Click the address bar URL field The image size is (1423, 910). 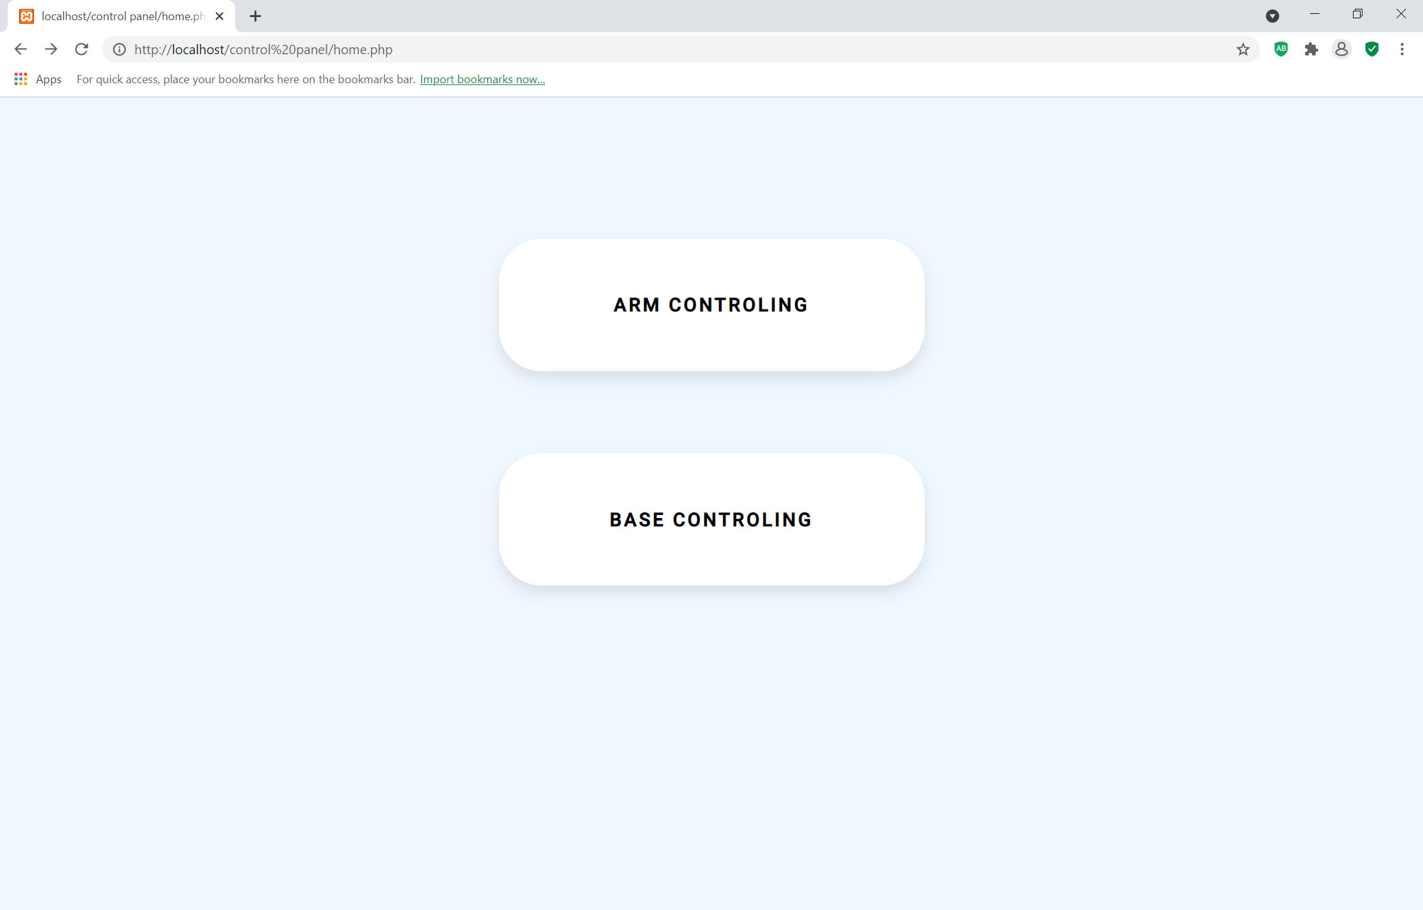[x=442, y=49]
